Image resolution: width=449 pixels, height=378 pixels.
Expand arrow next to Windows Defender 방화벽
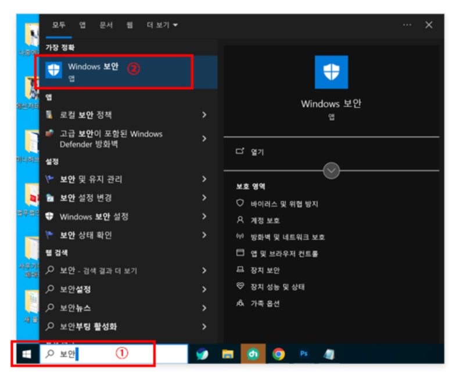coord(204,139)
